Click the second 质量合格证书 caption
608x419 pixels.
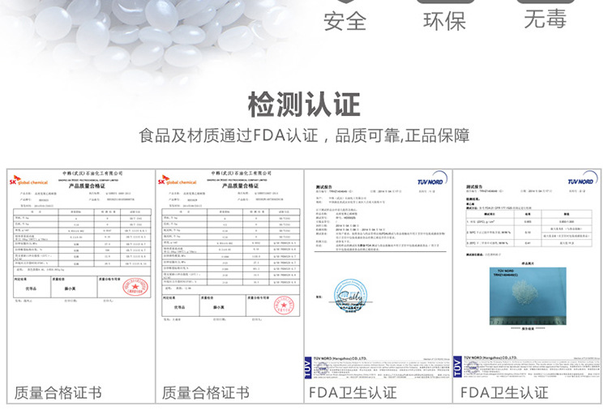tap(205, 393)
